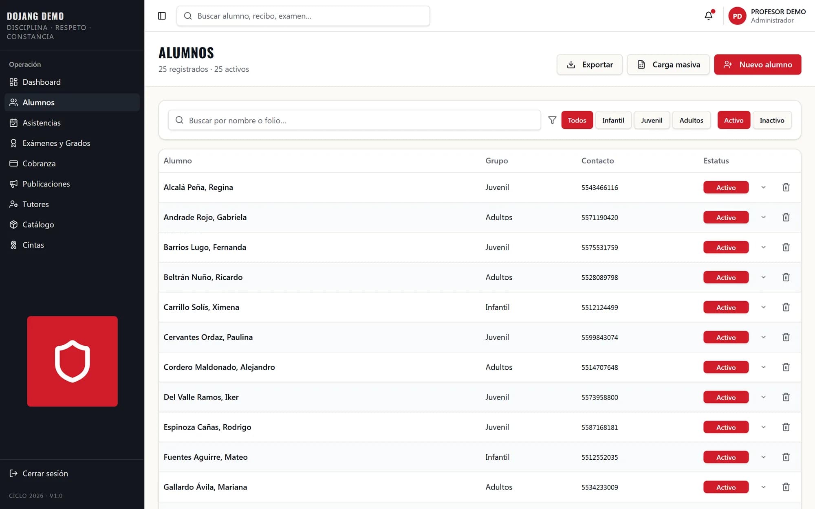Delete Andrade Rojo, Gabriela with trash icon
The width and height of the screenshot is (815, 509).
coord(786,217)
